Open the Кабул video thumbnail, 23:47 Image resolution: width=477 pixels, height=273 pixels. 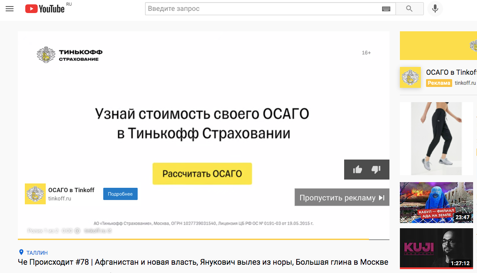[436, 203]
